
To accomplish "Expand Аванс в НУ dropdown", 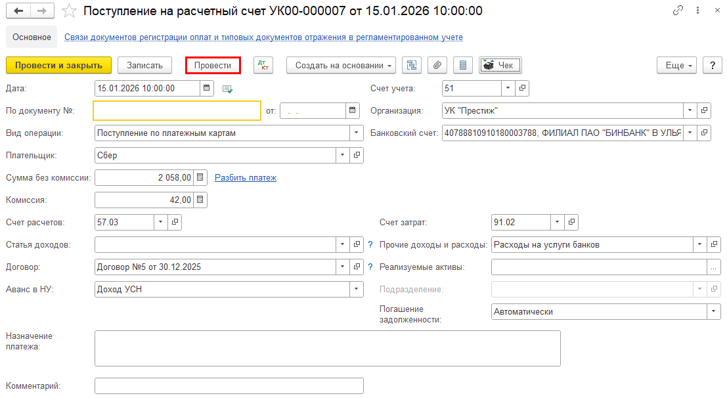I will (x=357, y=289).
